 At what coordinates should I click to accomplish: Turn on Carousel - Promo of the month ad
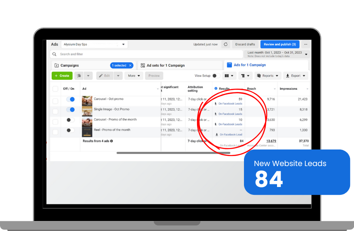click(x=70, y=120)
